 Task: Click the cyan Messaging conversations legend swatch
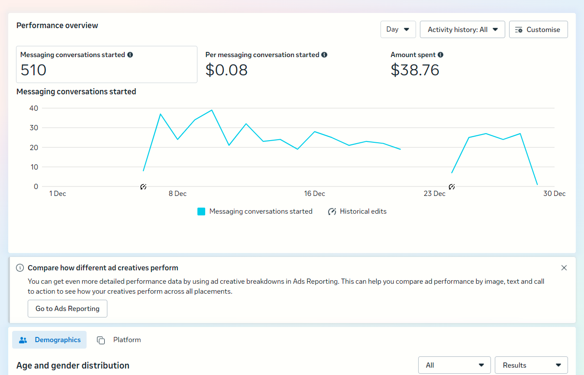(x=201, y=212)
